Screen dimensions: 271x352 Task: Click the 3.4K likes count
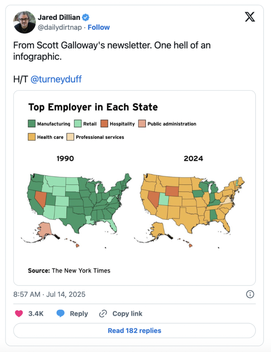click(36, 313)
